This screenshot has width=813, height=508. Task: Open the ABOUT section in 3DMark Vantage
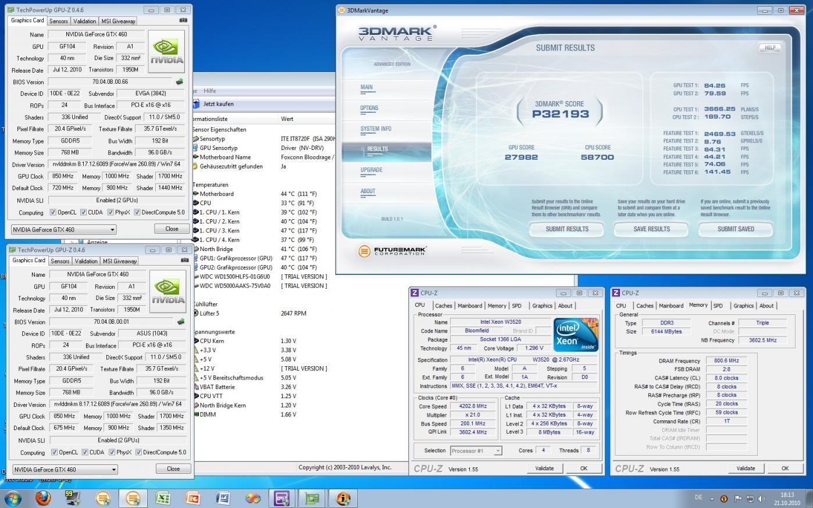point(368,191)
